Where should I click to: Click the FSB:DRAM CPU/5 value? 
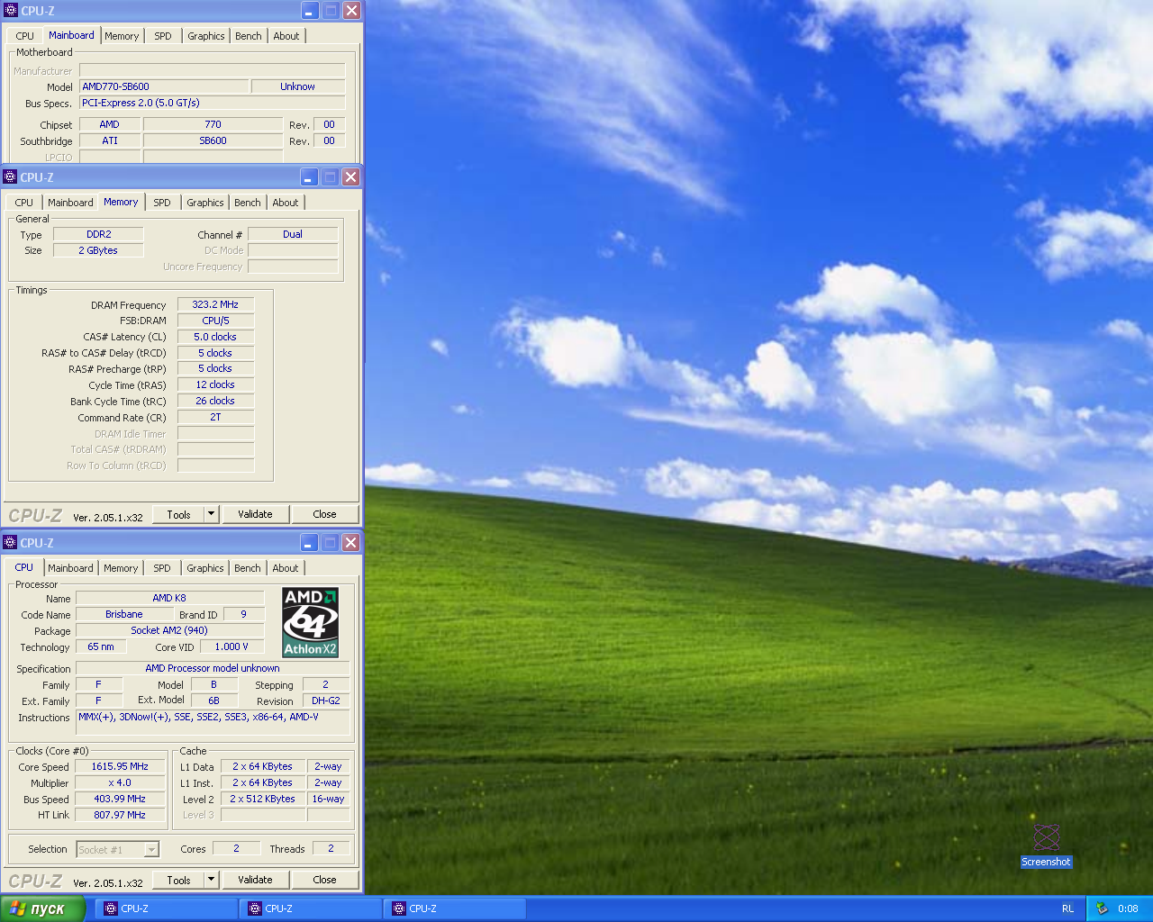tap(215, 321)
